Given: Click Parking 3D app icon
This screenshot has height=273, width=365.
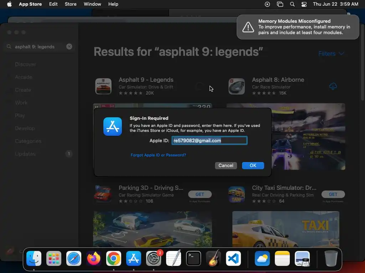Looking at the screenshot, I should pos(103,194).
